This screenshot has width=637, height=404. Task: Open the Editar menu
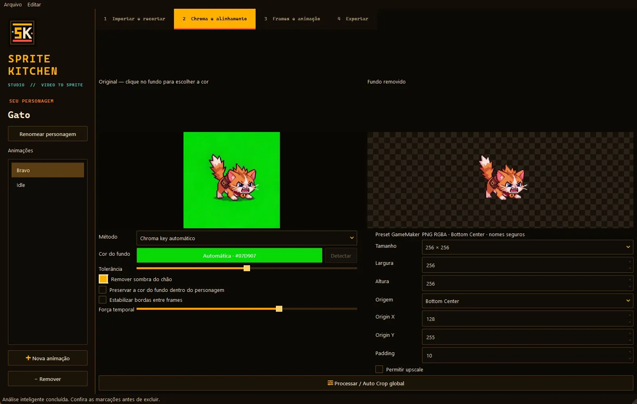coord(34,4)
